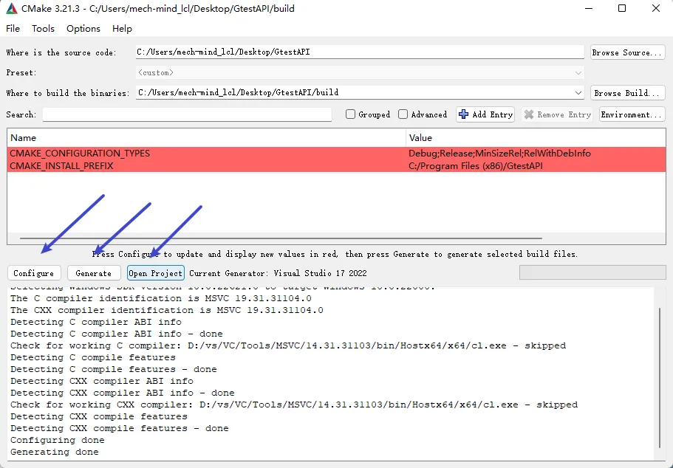Open the Help menu

(x=122, y=28)
